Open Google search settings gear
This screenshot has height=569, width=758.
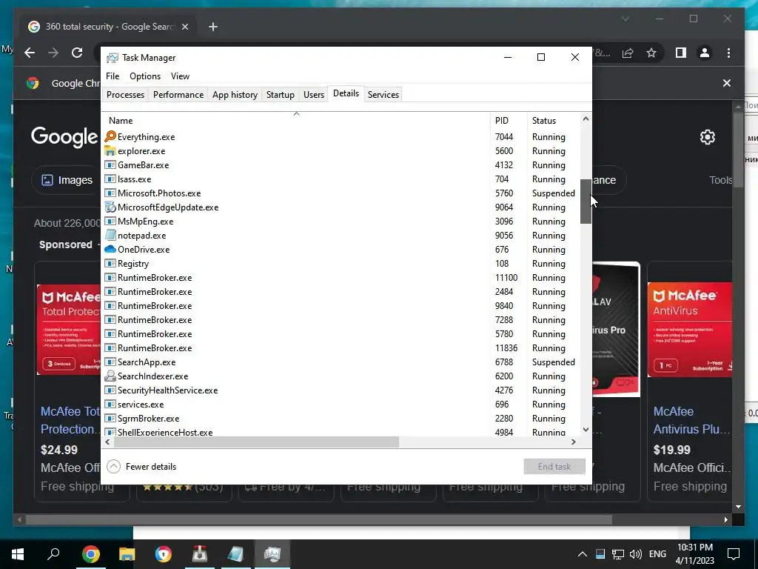tap(707, 137)
